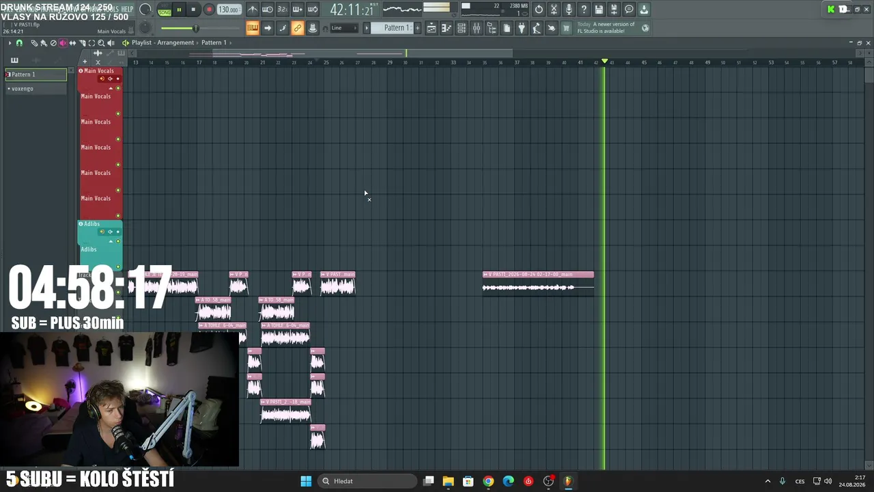Click the Hledat taskbar search box
874x492 pixels.
tap(367, 481)
